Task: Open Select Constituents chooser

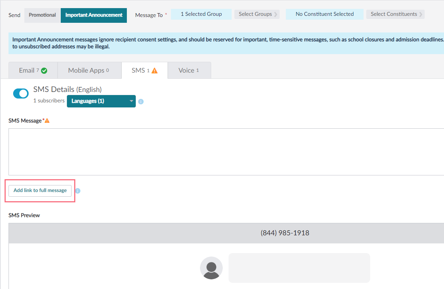Action: point(395,14)
